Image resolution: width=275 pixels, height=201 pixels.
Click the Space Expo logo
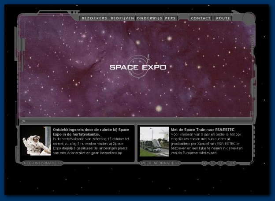(x=138, y=67)
